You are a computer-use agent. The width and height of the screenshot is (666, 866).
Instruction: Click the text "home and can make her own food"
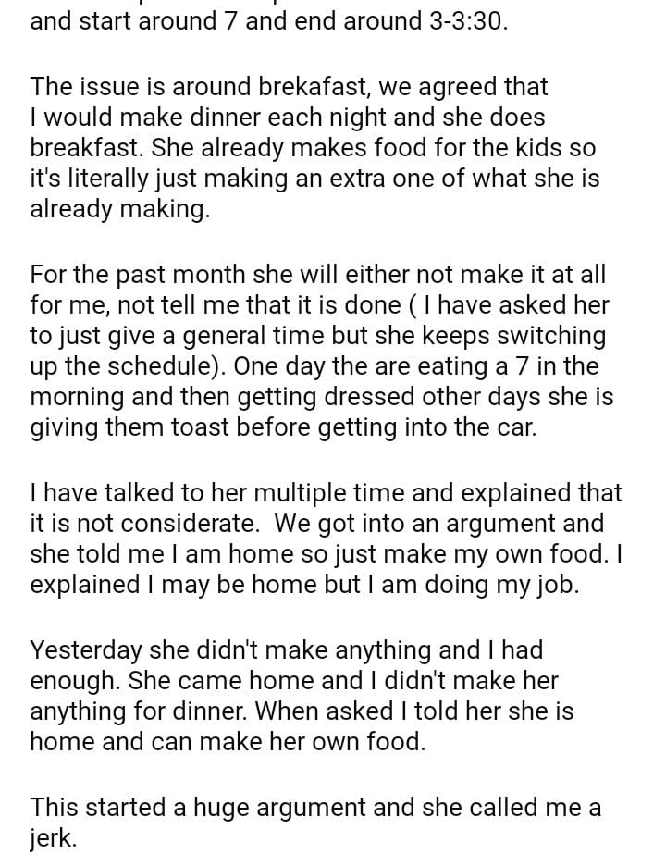click(x=228, y=743)
